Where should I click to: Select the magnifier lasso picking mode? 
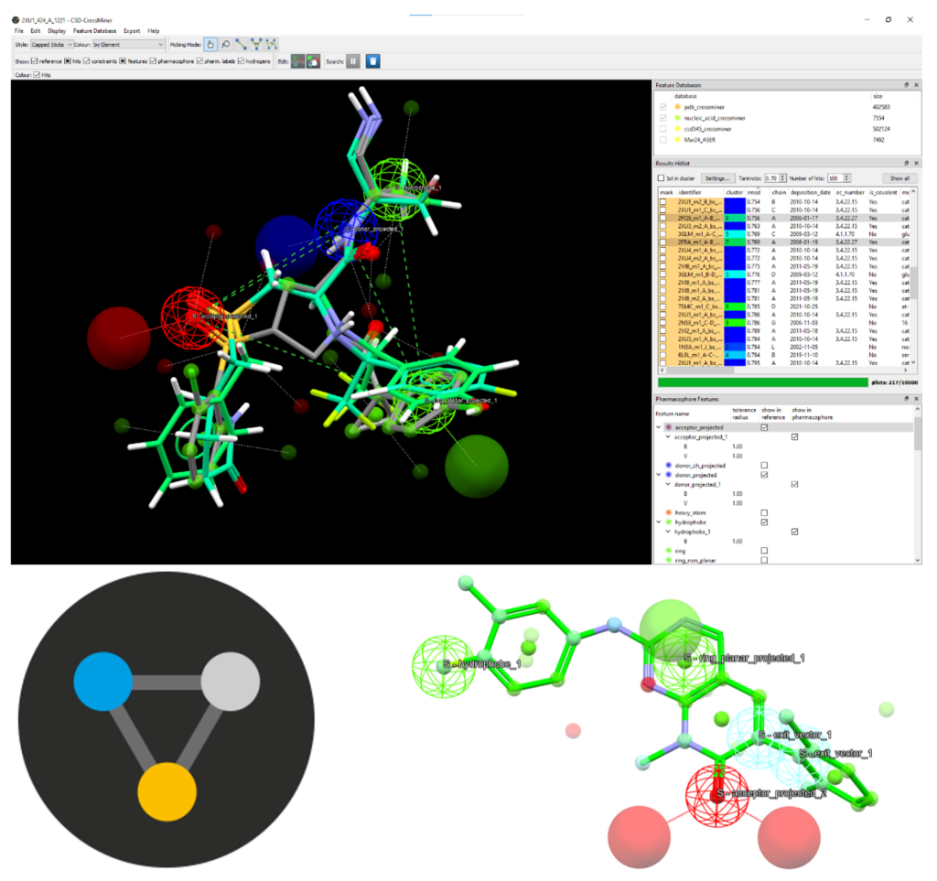pyautogui.click(x=226, y=44)
